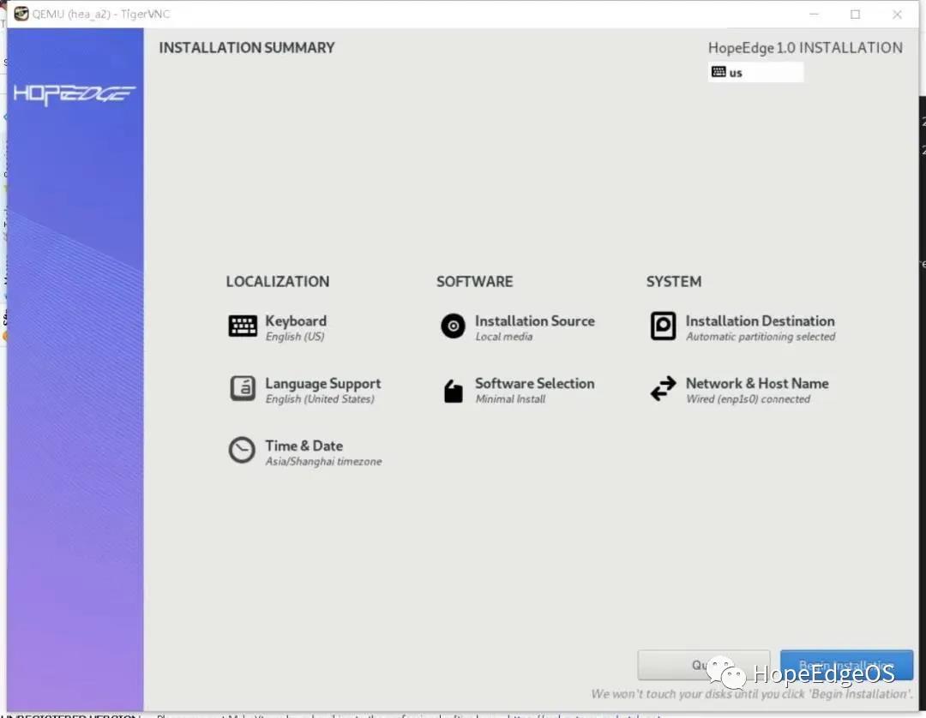Click the INSTALLATION SUMMARY title

point(247,48)
